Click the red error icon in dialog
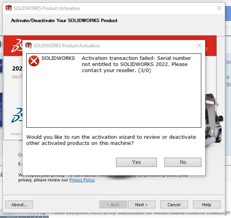Screen dimensions: 231x218 pos(34,61)
